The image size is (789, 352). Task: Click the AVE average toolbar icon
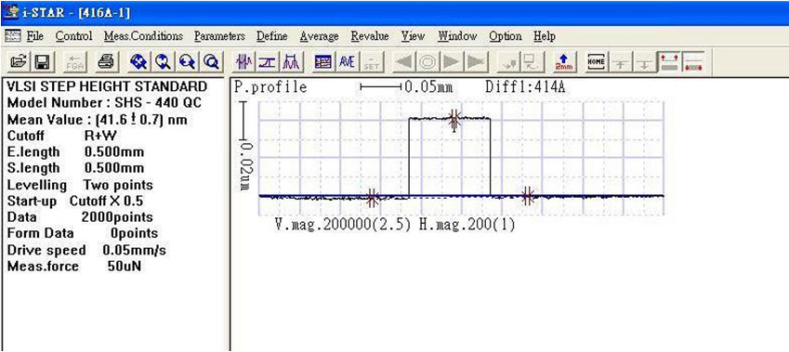[348, 62]
